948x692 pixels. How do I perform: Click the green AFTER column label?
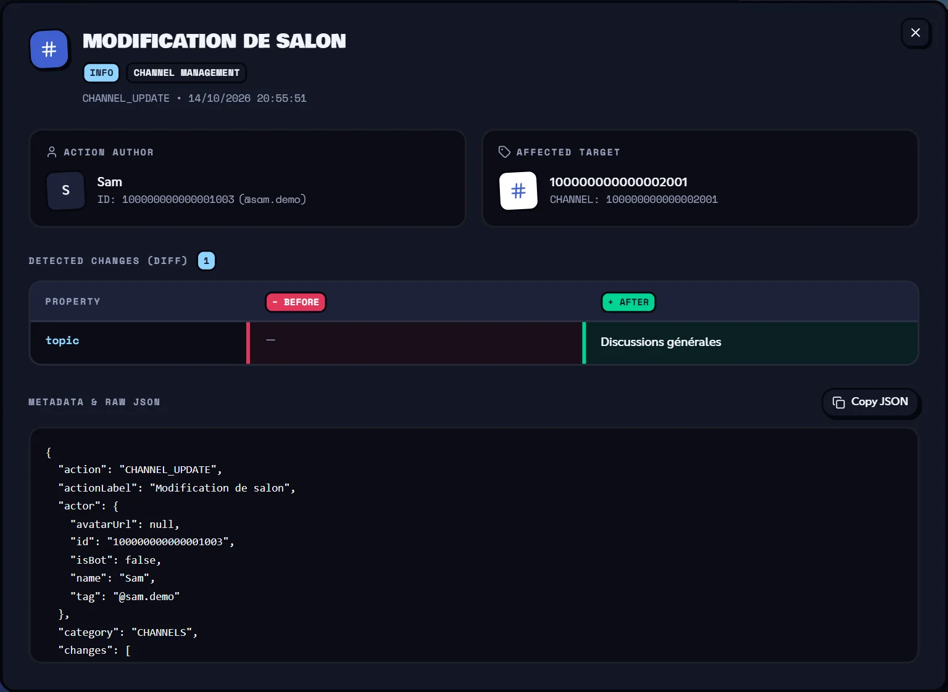coord(628,302)
